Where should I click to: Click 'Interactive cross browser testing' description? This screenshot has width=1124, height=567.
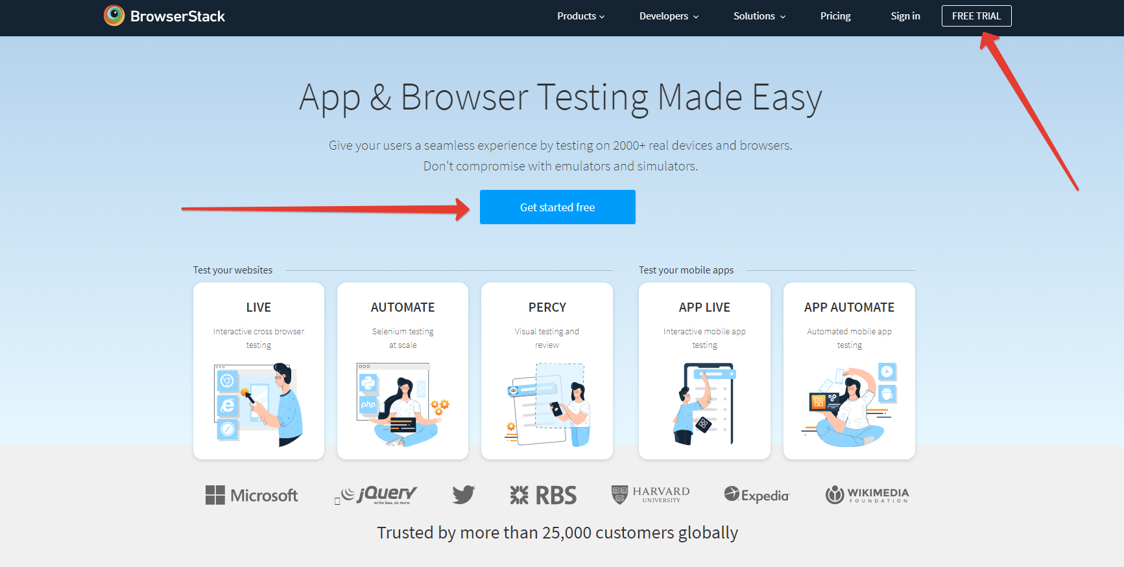(259, 338)
